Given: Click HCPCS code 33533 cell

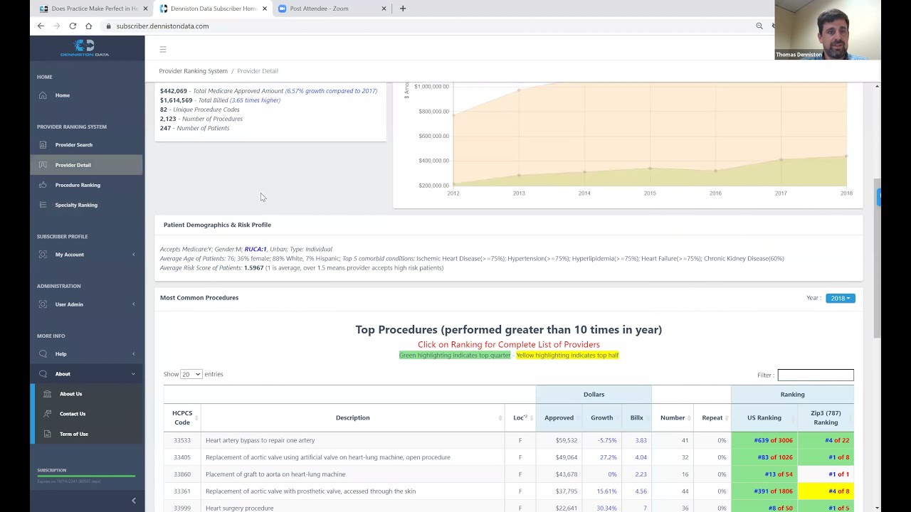Looking at the screenshot, I should (182, 440).
